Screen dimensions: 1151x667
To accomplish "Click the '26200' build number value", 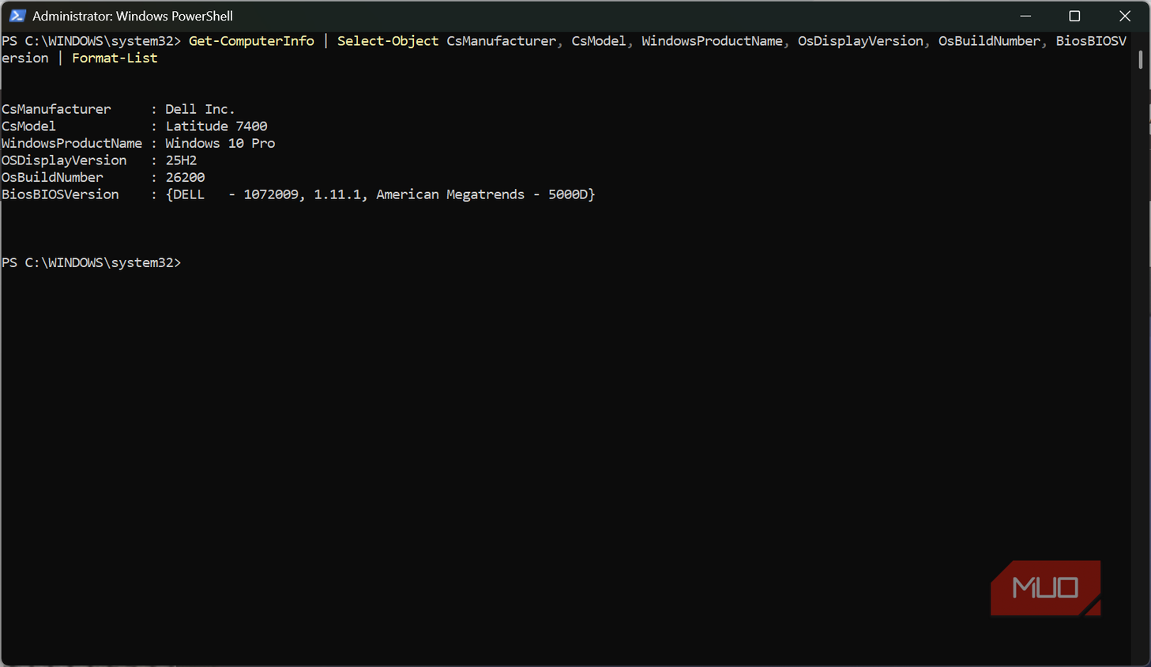I will pos(185,178).
